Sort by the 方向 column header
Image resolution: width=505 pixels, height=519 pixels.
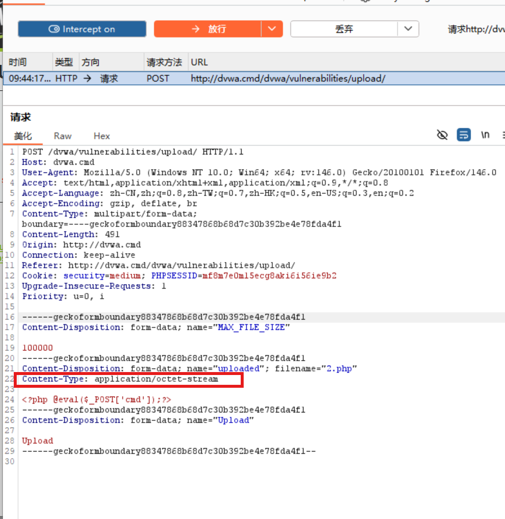(x=112, y=62)
